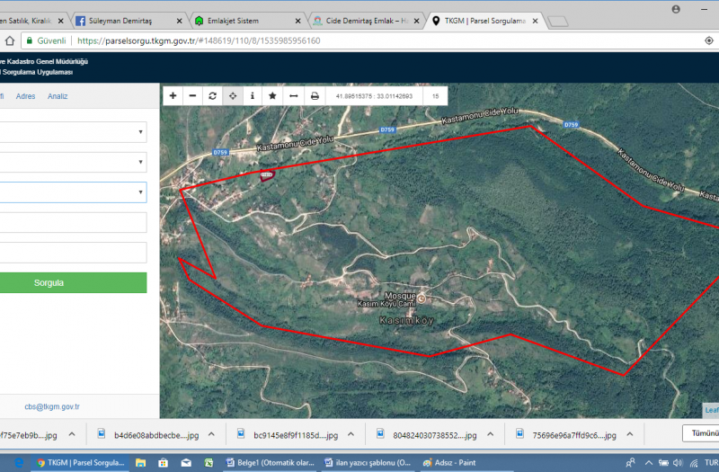Image resolution: width=719 pixels, height=472 pixels.
Task: Open the first dropdown in query panel
Action: (72, 132)
